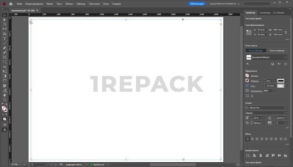Image resolution: width=293 pixels, height=167 pixels.
Task: Select the Selection tool arrow
Action: tap(5, 15)
